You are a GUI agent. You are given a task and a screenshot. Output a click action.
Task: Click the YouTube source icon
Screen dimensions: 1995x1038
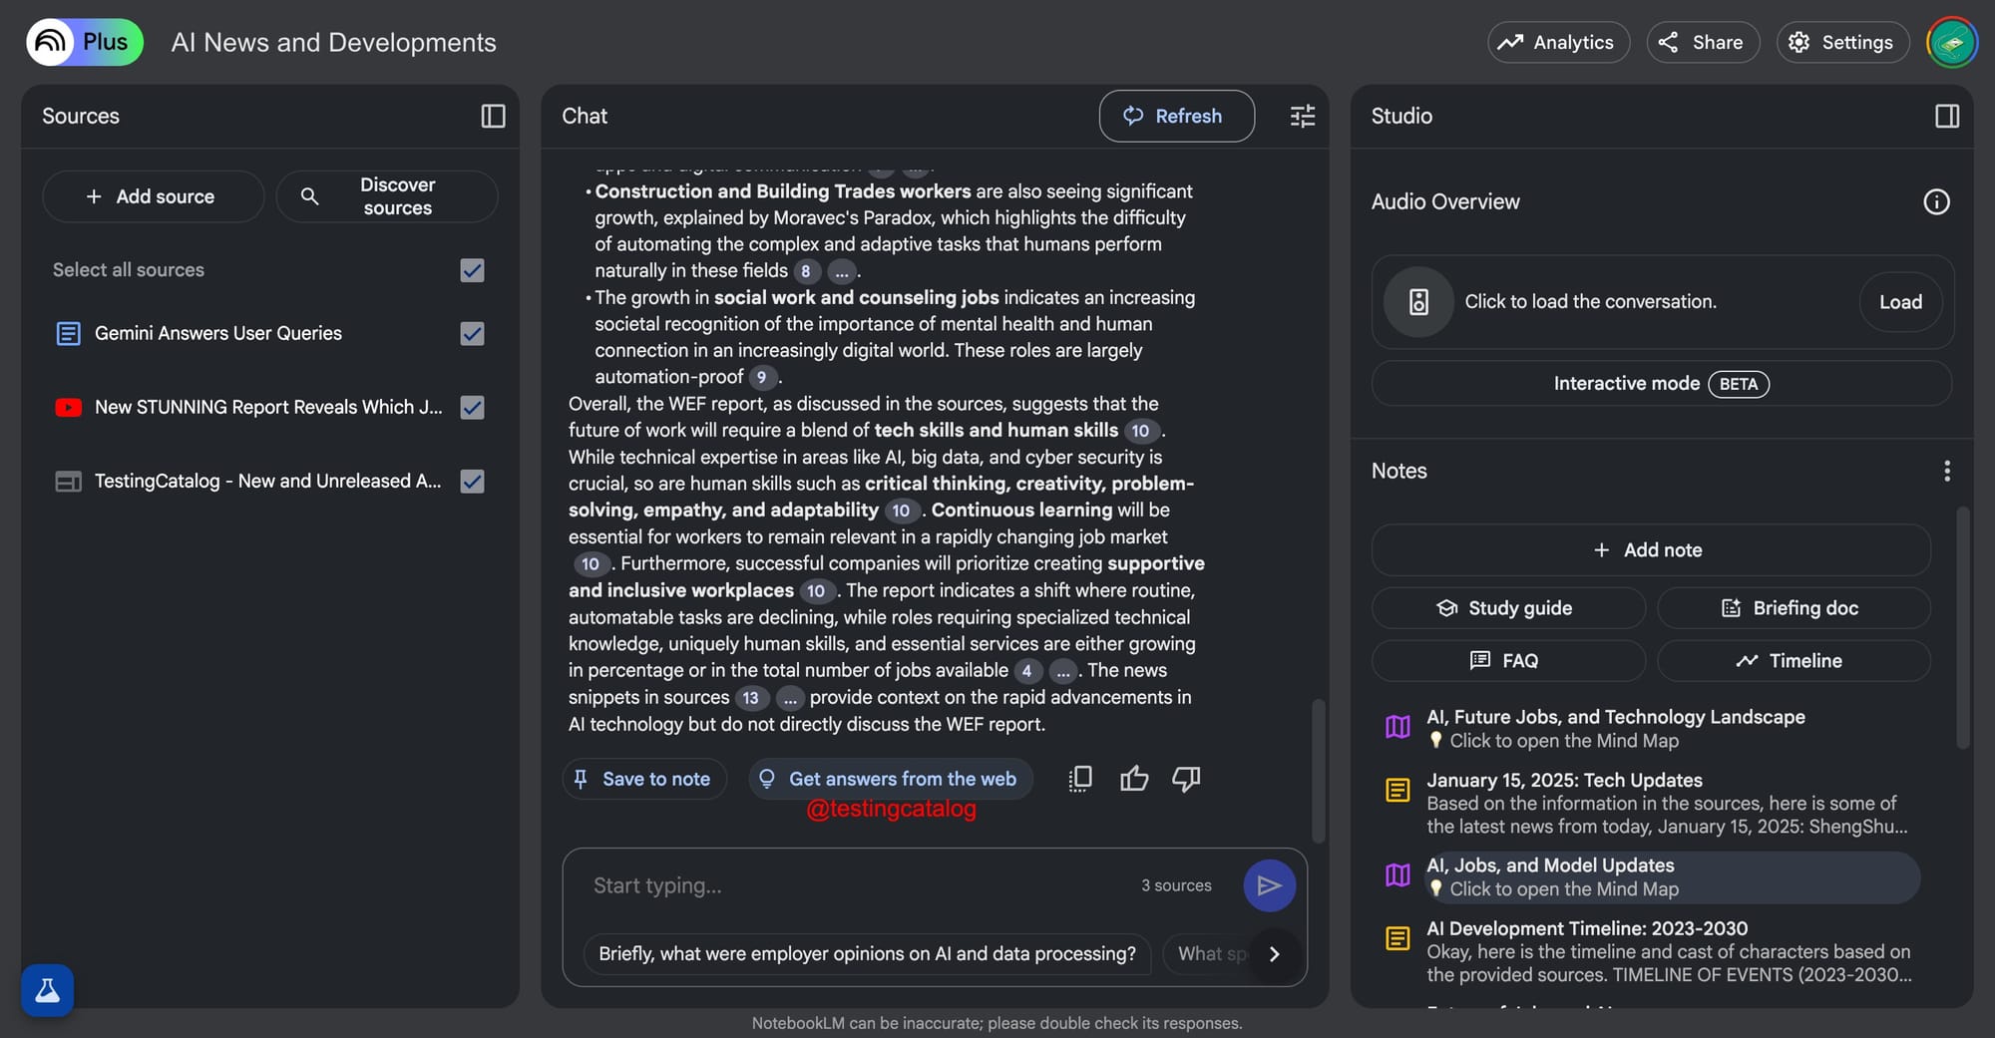[x=68, y=408]
